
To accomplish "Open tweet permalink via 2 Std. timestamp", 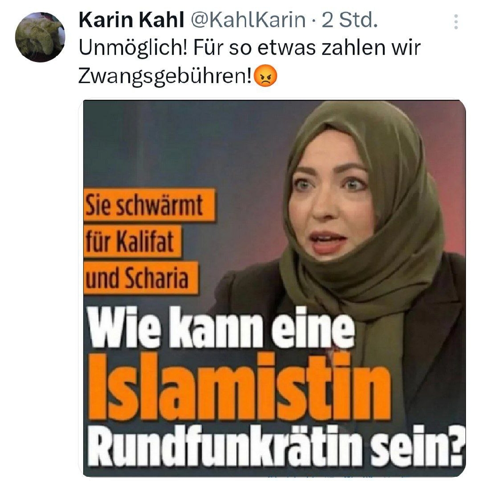I will coord(349,20).
